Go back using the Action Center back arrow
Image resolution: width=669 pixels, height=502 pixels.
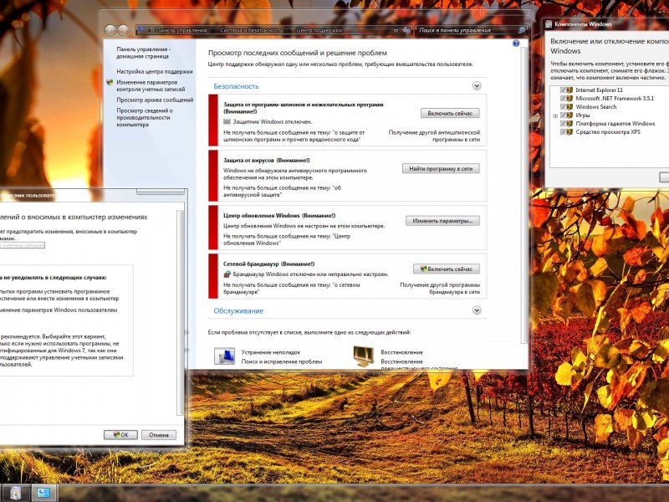(110, 30)
